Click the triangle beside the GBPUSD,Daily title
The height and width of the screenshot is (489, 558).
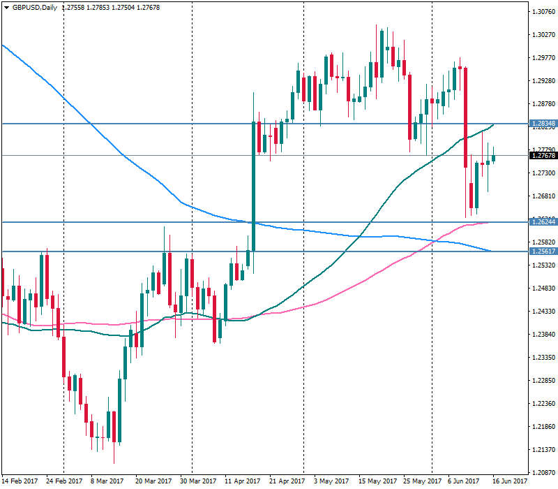pyautogui.click(x=7, y=6)
